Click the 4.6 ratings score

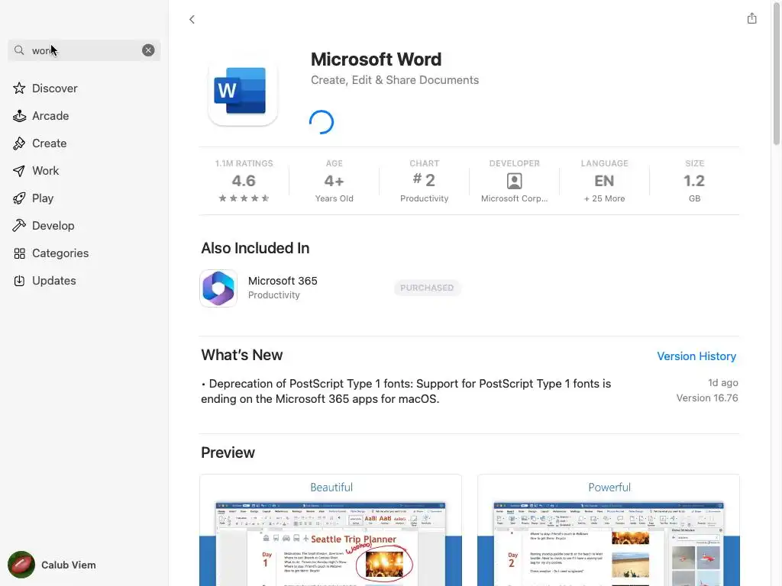(244, 180)
